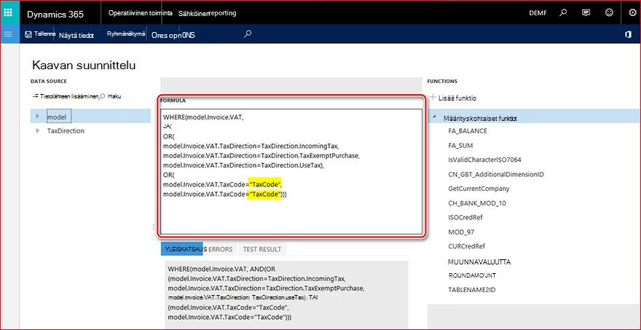Viewport: 641px width, 330px height.
Task: Open the settings gear icon
Action: point(632,12)
